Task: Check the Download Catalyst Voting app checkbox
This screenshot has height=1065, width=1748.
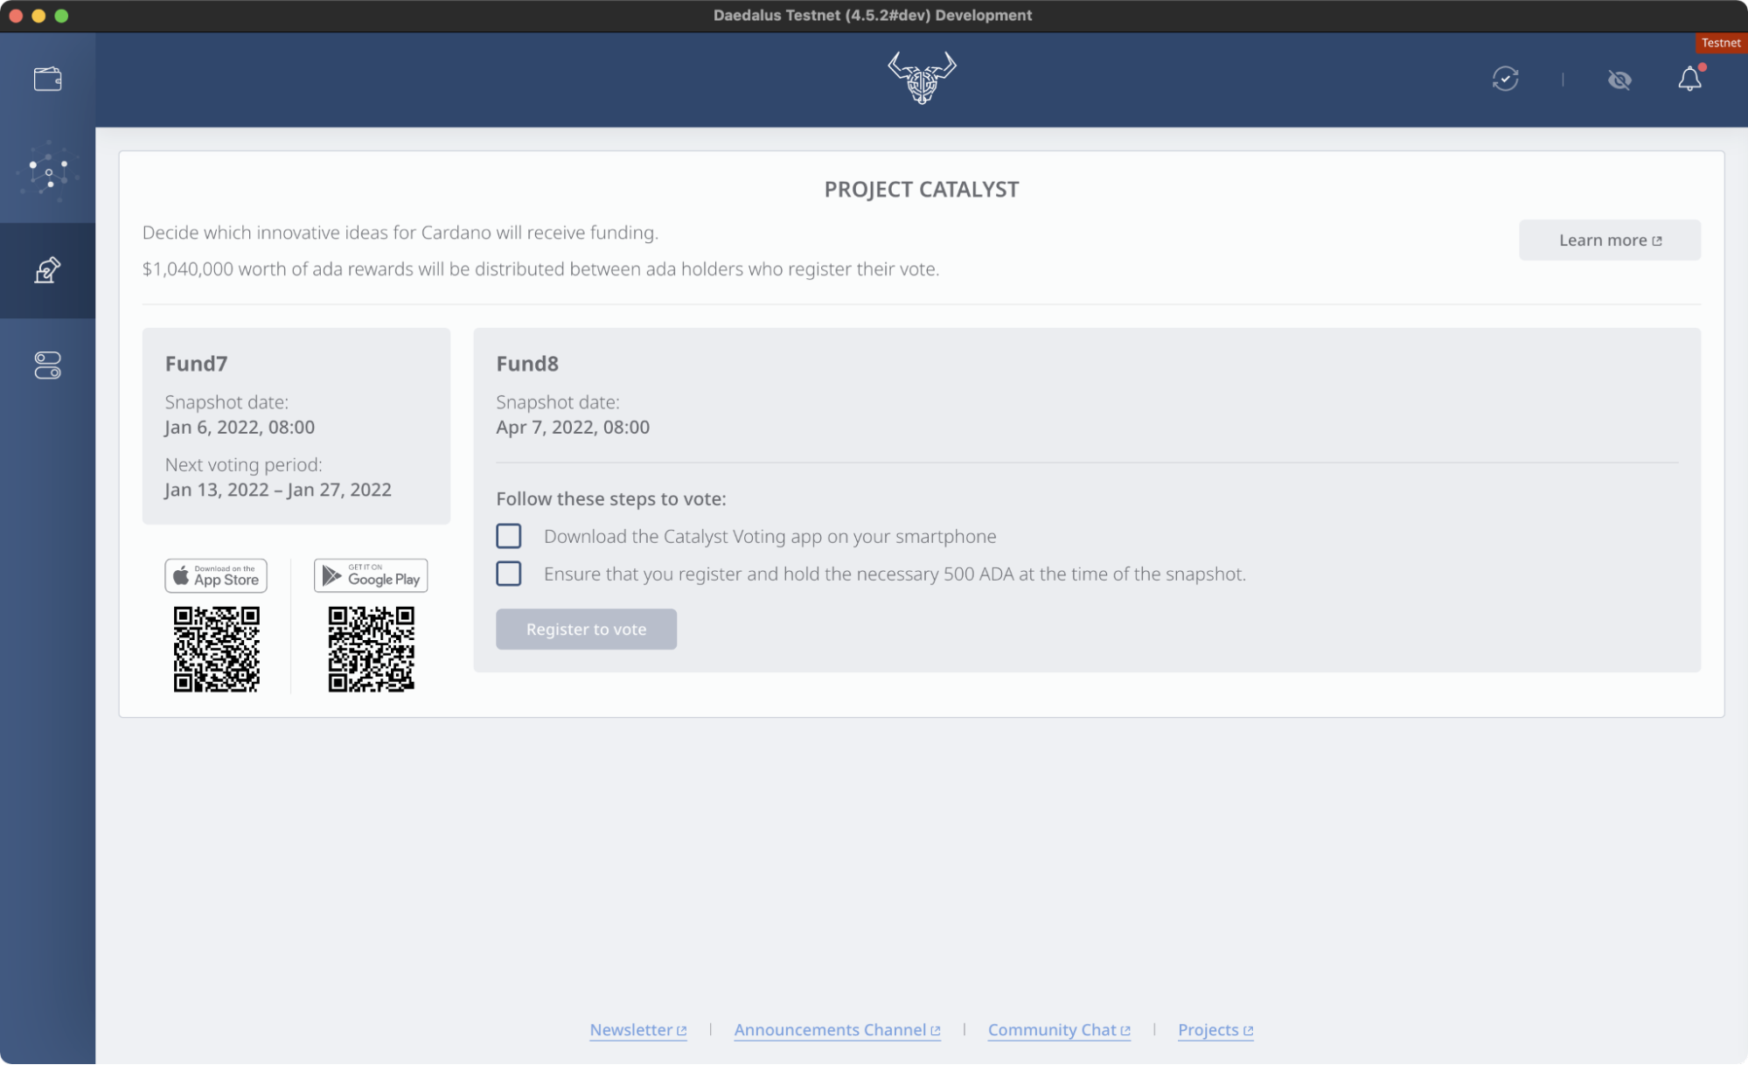Action: pos(508,536)
